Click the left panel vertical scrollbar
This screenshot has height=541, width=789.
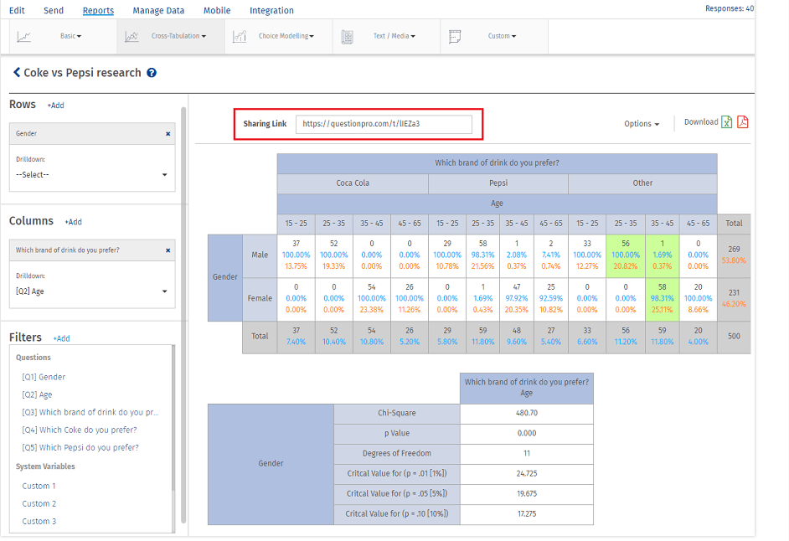click(183, 315)
